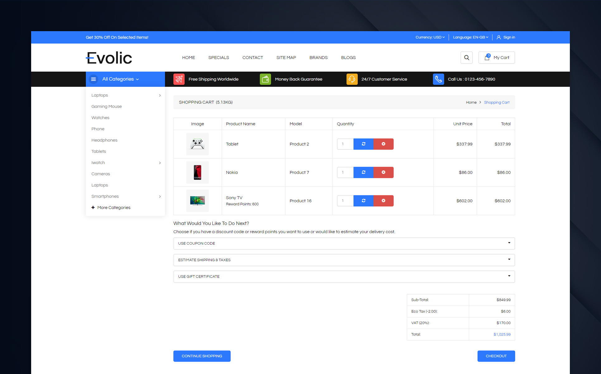This screenshot has height=374, width=601.
Task: Click the Money Back wallet icon
Action: 265,79
